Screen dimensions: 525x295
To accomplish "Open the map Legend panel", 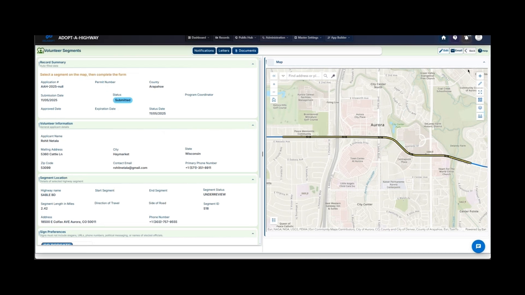I will click(x=274, y=220).
